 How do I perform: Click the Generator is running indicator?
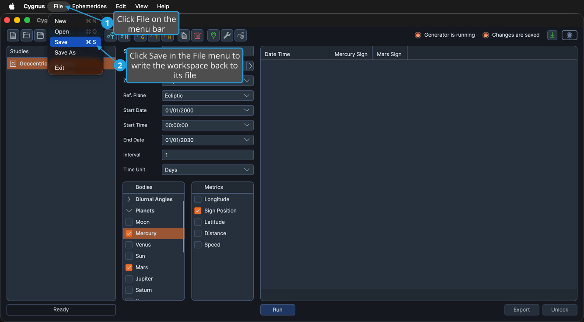pyautogui.click(x=445, y=35)
